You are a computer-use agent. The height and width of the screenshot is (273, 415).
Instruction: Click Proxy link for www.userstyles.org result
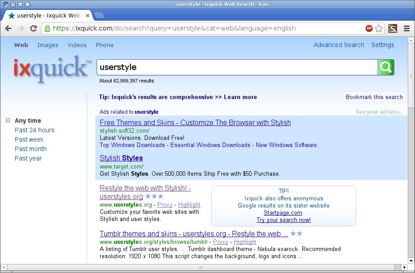pos(165,205)
